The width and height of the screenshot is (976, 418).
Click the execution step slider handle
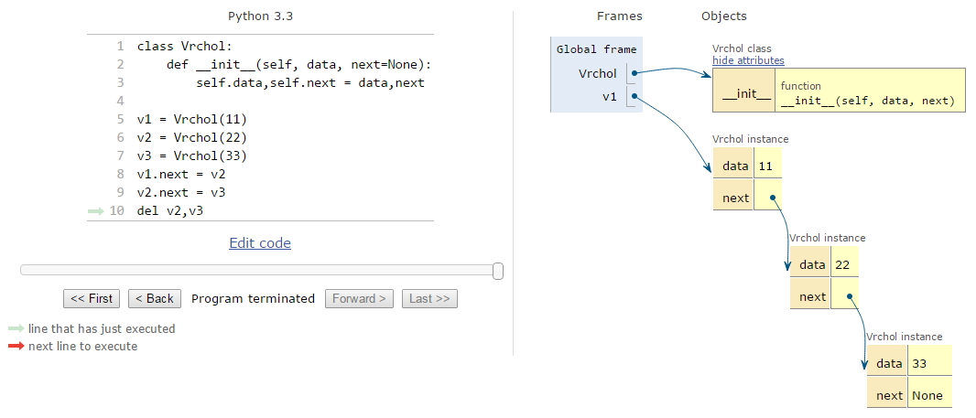coord(498,271)
